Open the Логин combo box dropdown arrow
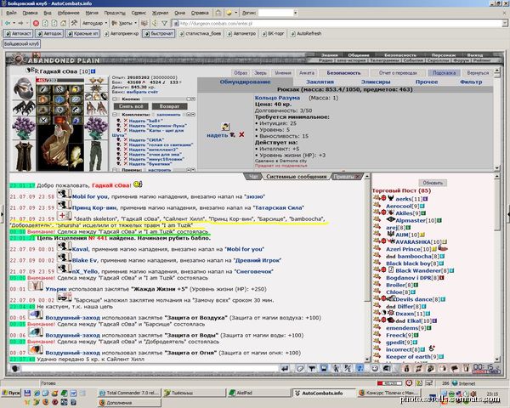The width and height of the screenshot is (510, 408). click(x=295, y=13)
